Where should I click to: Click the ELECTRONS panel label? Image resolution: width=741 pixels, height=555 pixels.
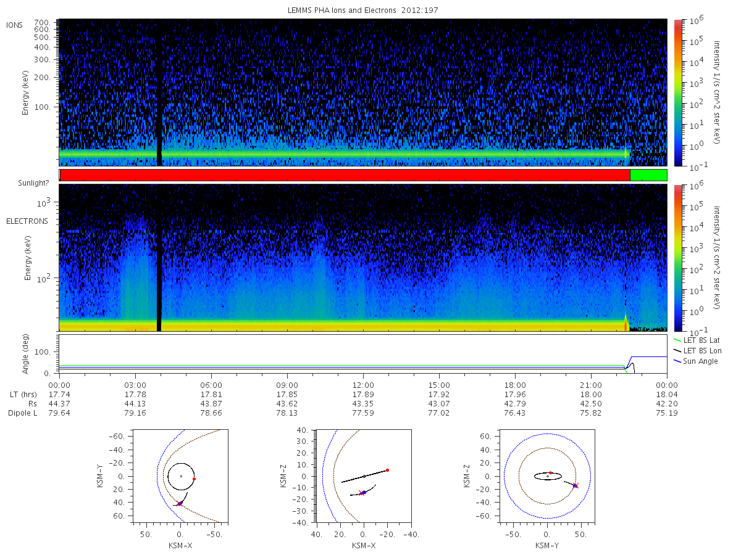pyautogui.click(x=27, y=221)
